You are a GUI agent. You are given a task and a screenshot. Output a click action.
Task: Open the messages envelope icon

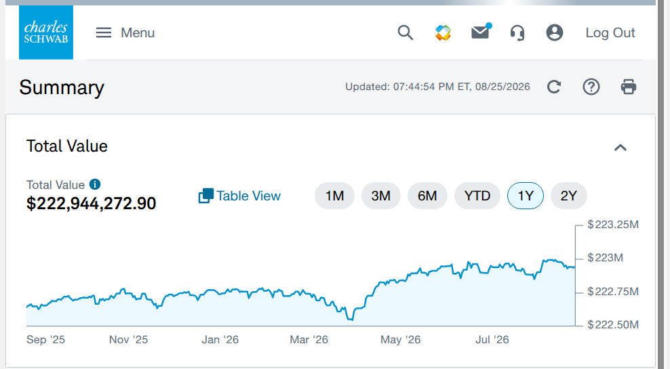(481, 32)
